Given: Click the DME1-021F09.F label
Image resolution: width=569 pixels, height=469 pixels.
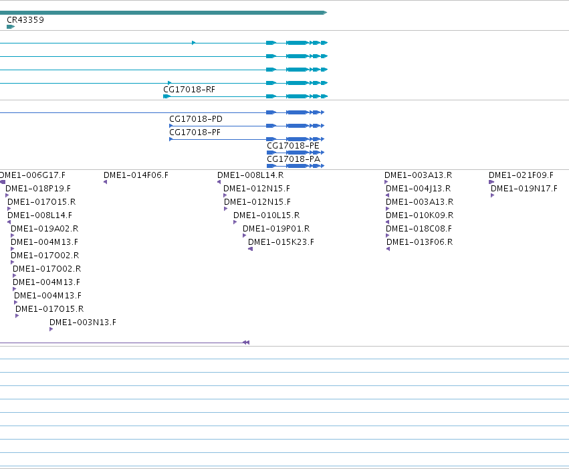Looking at the screenshot, I should [x=521, y=175].
